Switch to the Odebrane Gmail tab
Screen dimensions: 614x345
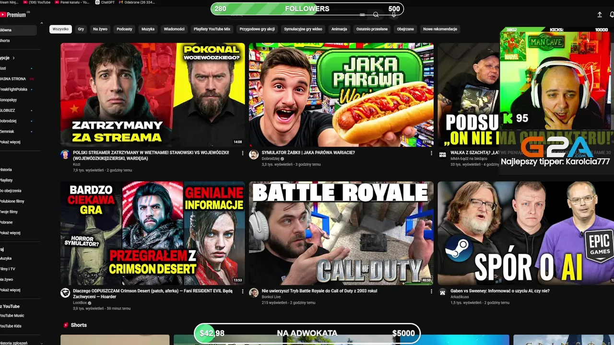(x=137, y=2)
